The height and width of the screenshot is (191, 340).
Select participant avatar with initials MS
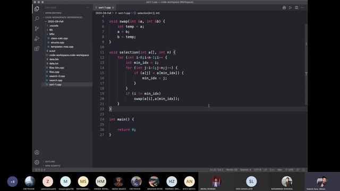click(x=83, y=181)
